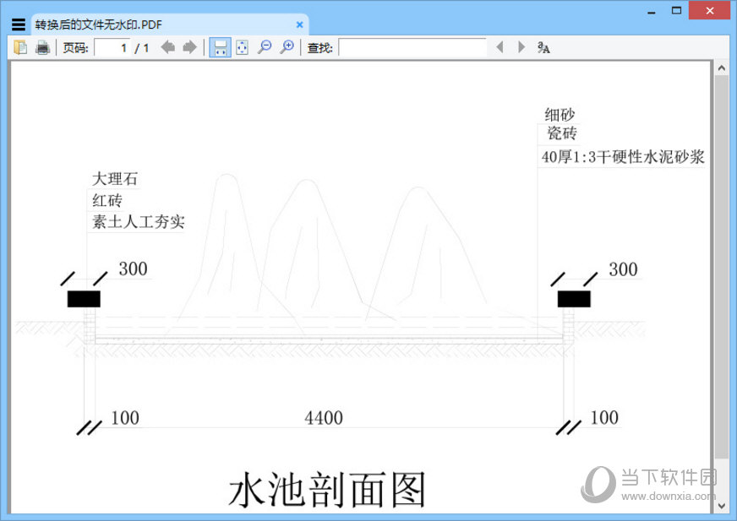
Task: Select the 转换后的文件无水印.PDF tab
Action: (170, 24)
